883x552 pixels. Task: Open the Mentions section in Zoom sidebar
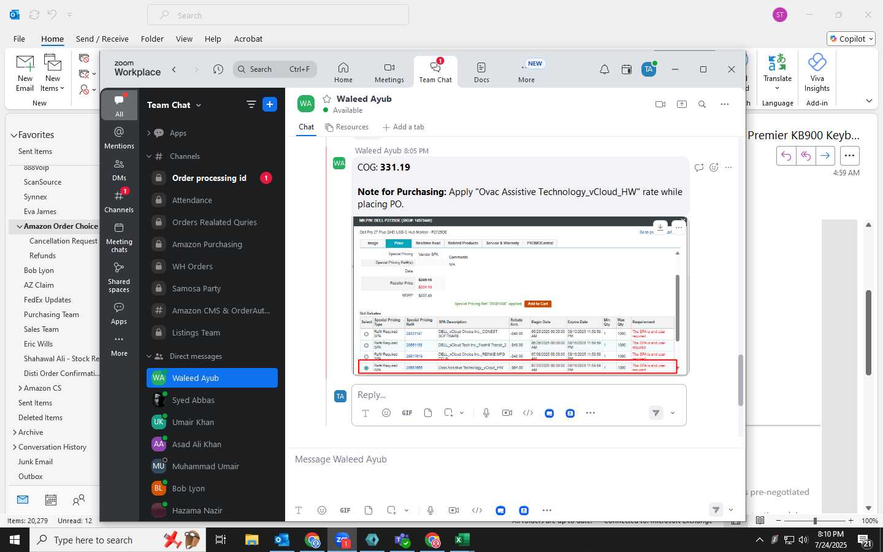[x=119, y=137]
